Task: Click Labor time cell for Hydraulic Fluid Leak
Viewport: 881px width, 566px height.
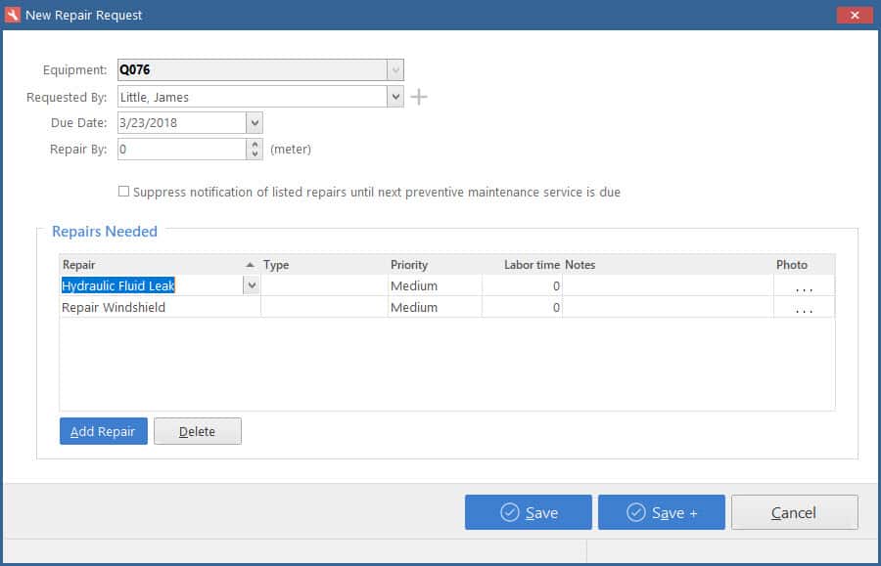Action: pyautogui.click(x=522, y=285)
